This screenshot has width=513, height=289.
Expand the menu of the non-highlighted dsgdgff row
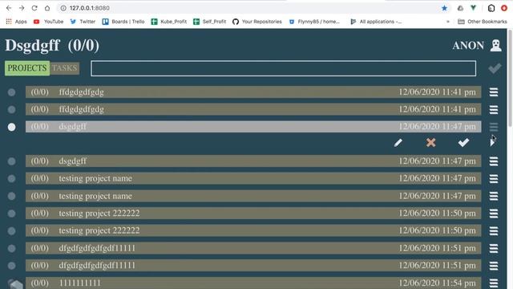tap(494, 161)
